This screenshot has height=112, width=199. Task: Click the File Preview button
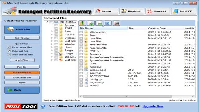point(22,38)
